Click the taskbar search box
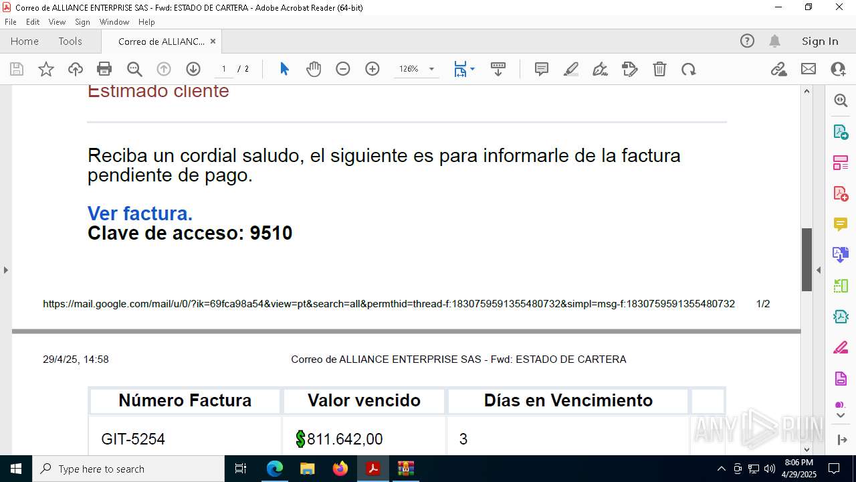The height and width of the screenshot is (482, 856). pyautogui.click(x=128, y=469)
